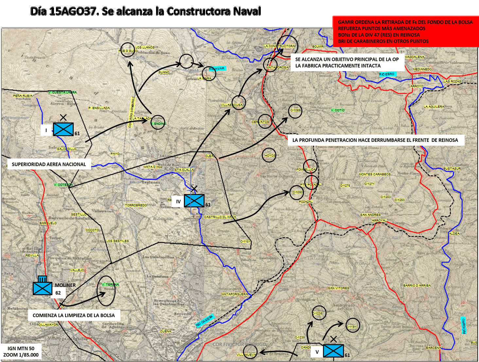The image size is (479, 362).
Task: Click the 'PEÑA RUBIA' label
Action: coord(23,96)
